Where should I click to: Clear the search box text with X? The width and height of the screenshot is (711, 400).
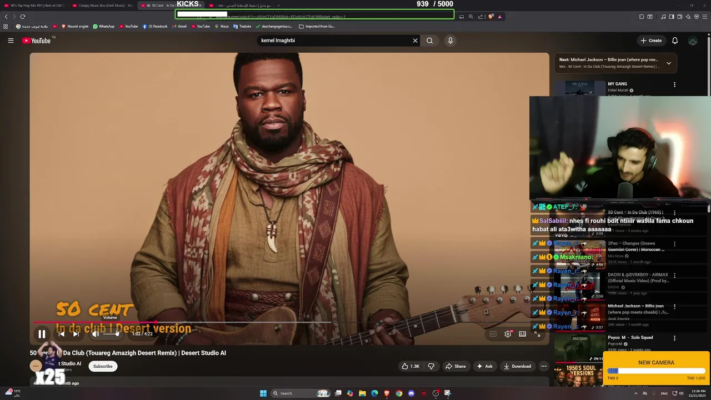pos(415,41)
